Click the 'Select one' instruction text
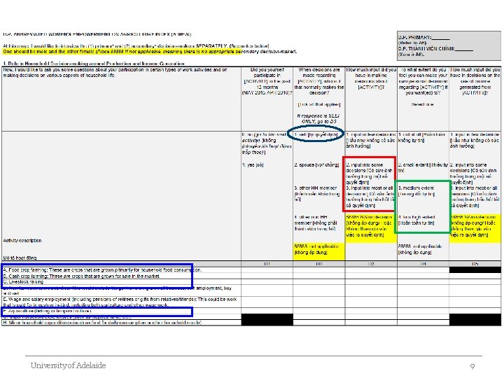Viewport: 504px width, 378px height. pyautogui.click(x=422, y=104)
